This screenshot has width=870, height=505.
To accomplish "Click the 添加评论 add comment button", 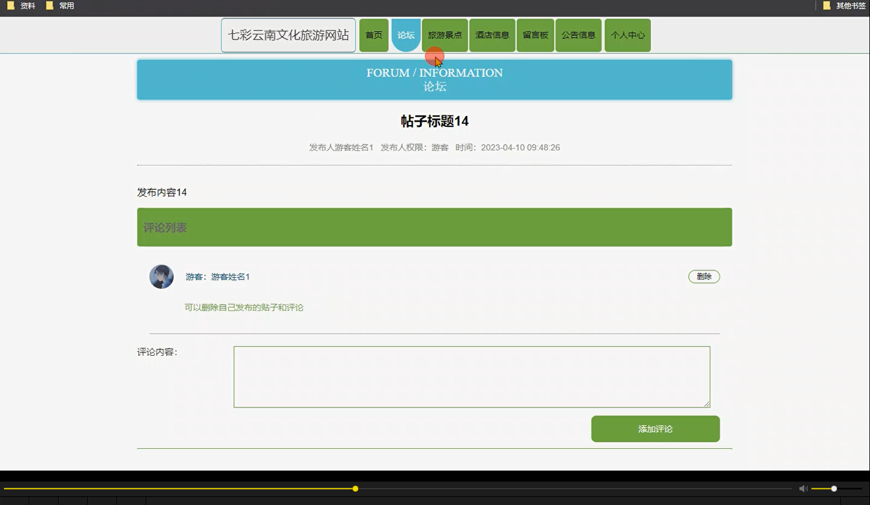I will (x=655, y=429).
